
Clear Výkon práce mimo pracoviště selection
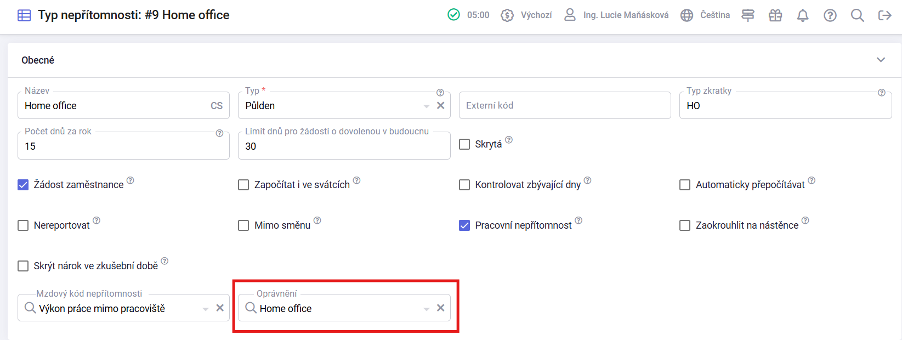point(220,308)
